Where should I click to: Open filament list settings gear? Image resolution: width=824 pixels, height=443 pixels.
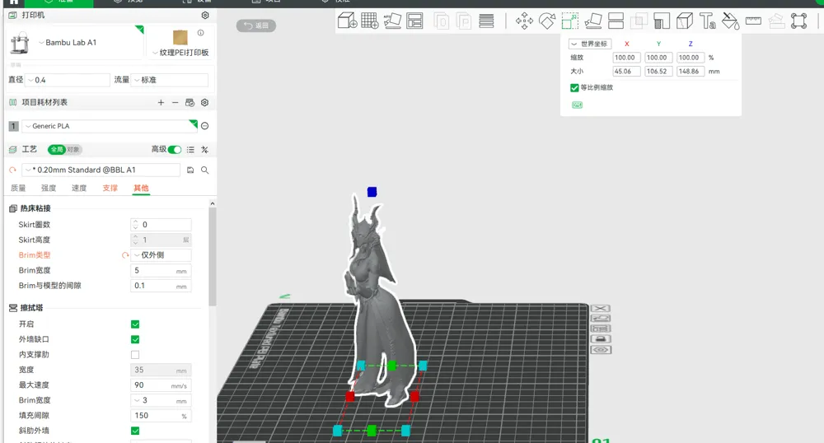point(205,102)
